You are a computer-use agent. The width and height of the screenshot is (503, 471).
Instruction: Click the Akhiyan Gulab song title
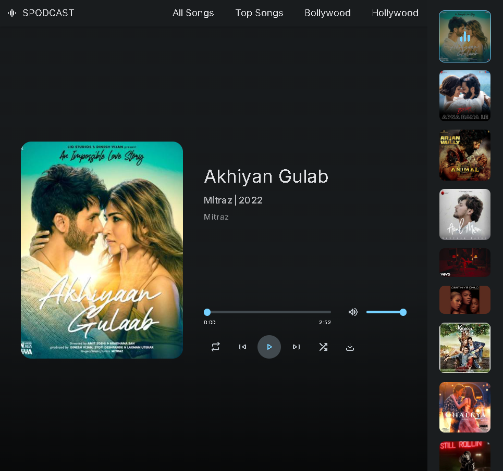coord(266,176)
